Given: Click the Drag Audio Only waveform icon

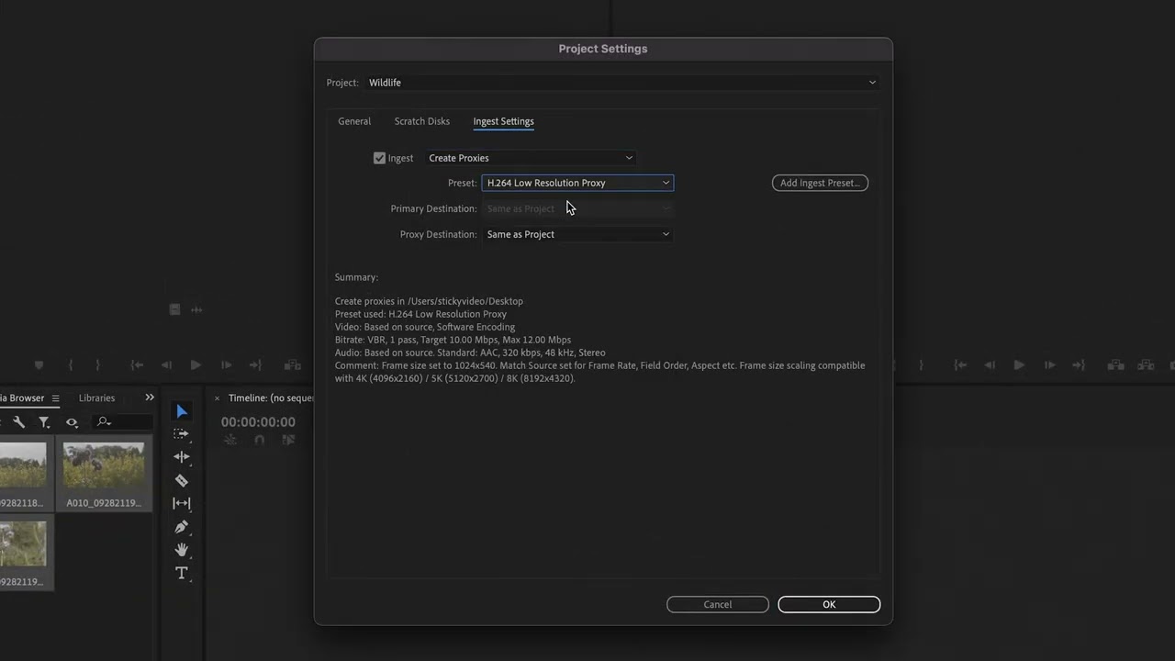Looking at the screenshot, I should click(x=196, y=309).
